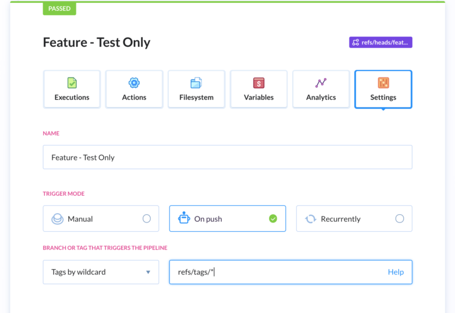Click the orange Settings icon
This screenshot has height=313, width=455.
tap(383, 83)
